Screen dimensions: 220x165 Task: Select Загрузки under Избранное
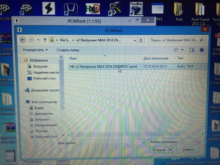[40, 66]
